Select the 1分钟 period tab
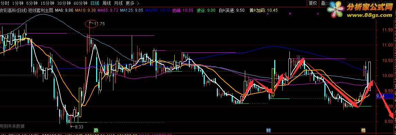Viewport: 396px width, 135px height. (x=17, y=3)
